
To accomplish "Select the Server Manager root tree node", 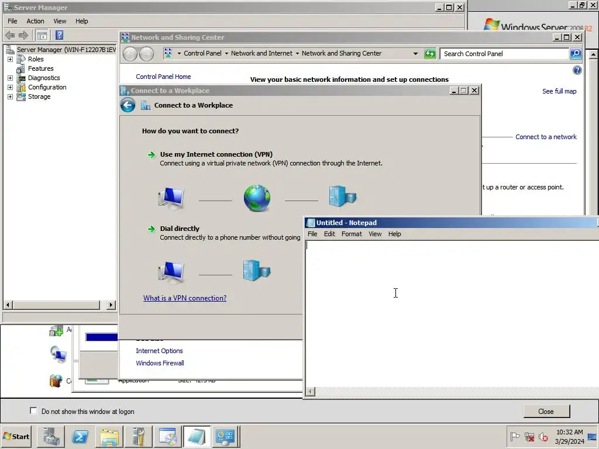I will pyautogui.click(x=66, y=50).
